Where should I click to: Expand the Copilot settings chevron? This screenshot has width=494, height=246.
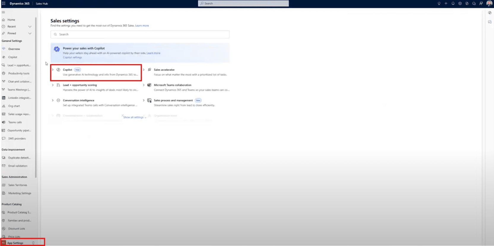(x=53, y=70)
